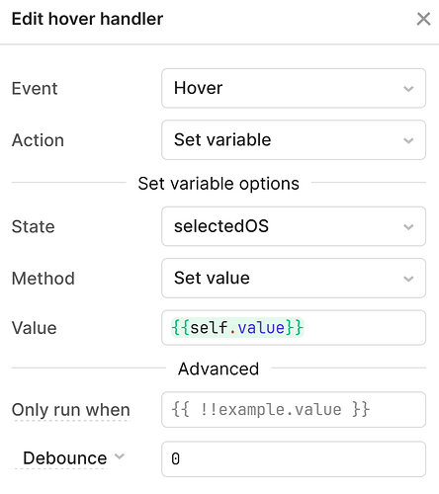
Task: Open the Method dropdown showing Set value
Action: [x=294, y=279]
